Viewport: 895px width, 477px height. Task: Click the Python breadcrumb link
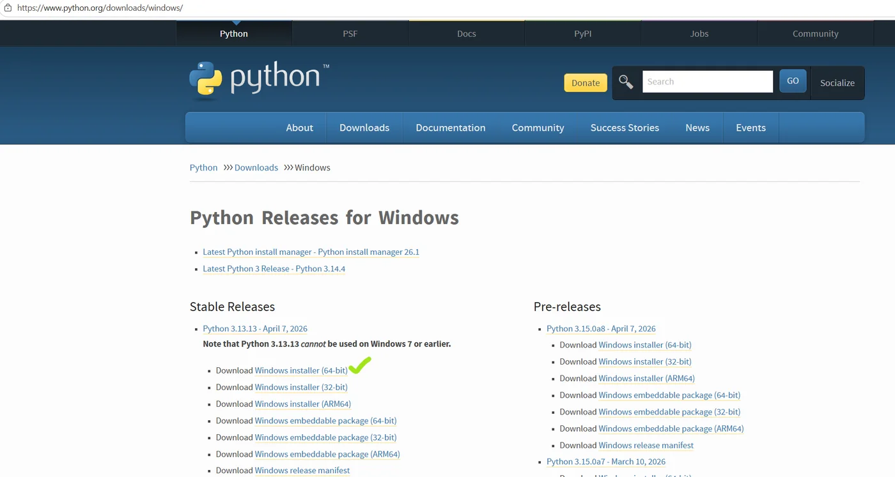point(204,167)
